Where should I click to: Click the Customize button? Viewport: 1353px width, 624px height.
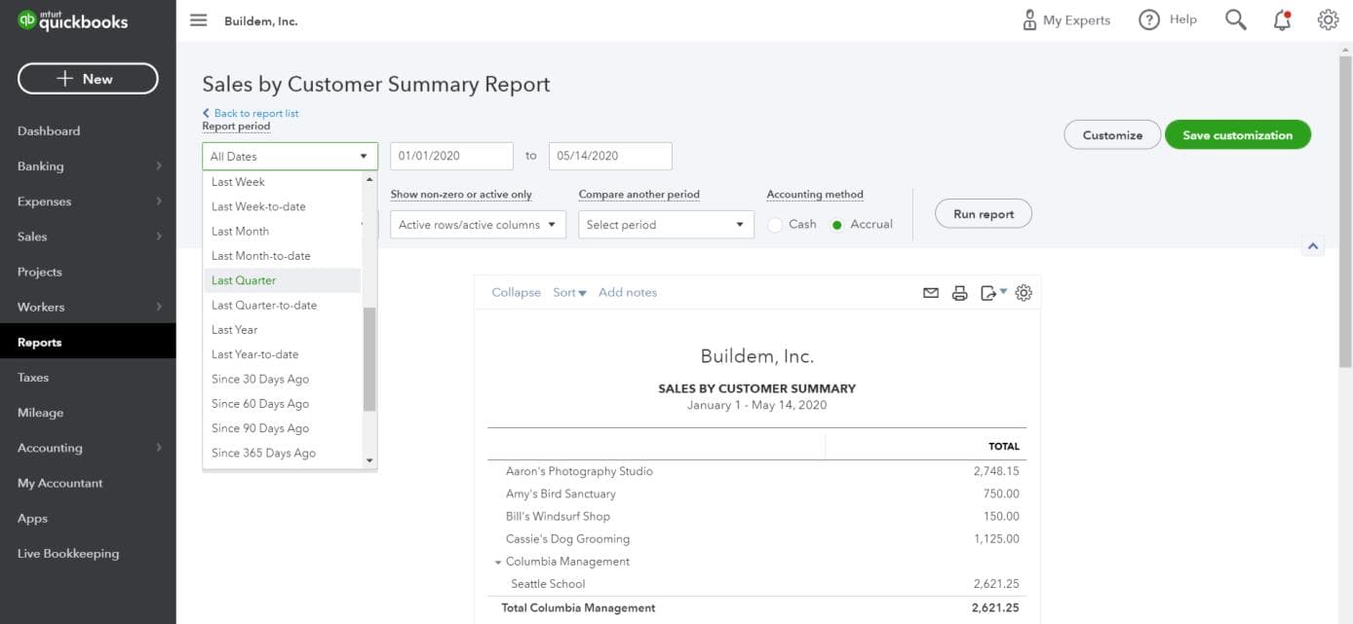1112,135
